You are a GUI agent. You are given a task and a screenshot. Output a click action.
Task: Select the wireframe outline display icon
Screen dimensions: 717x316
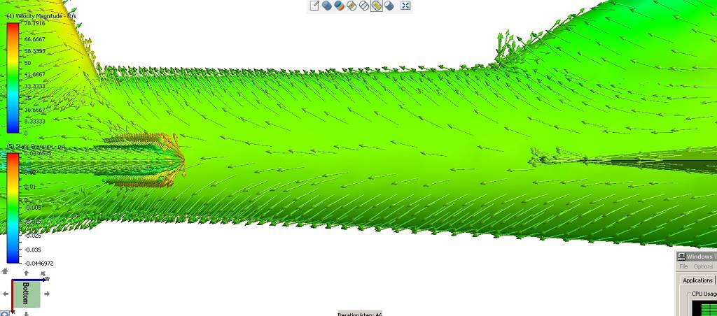(363, 6)
